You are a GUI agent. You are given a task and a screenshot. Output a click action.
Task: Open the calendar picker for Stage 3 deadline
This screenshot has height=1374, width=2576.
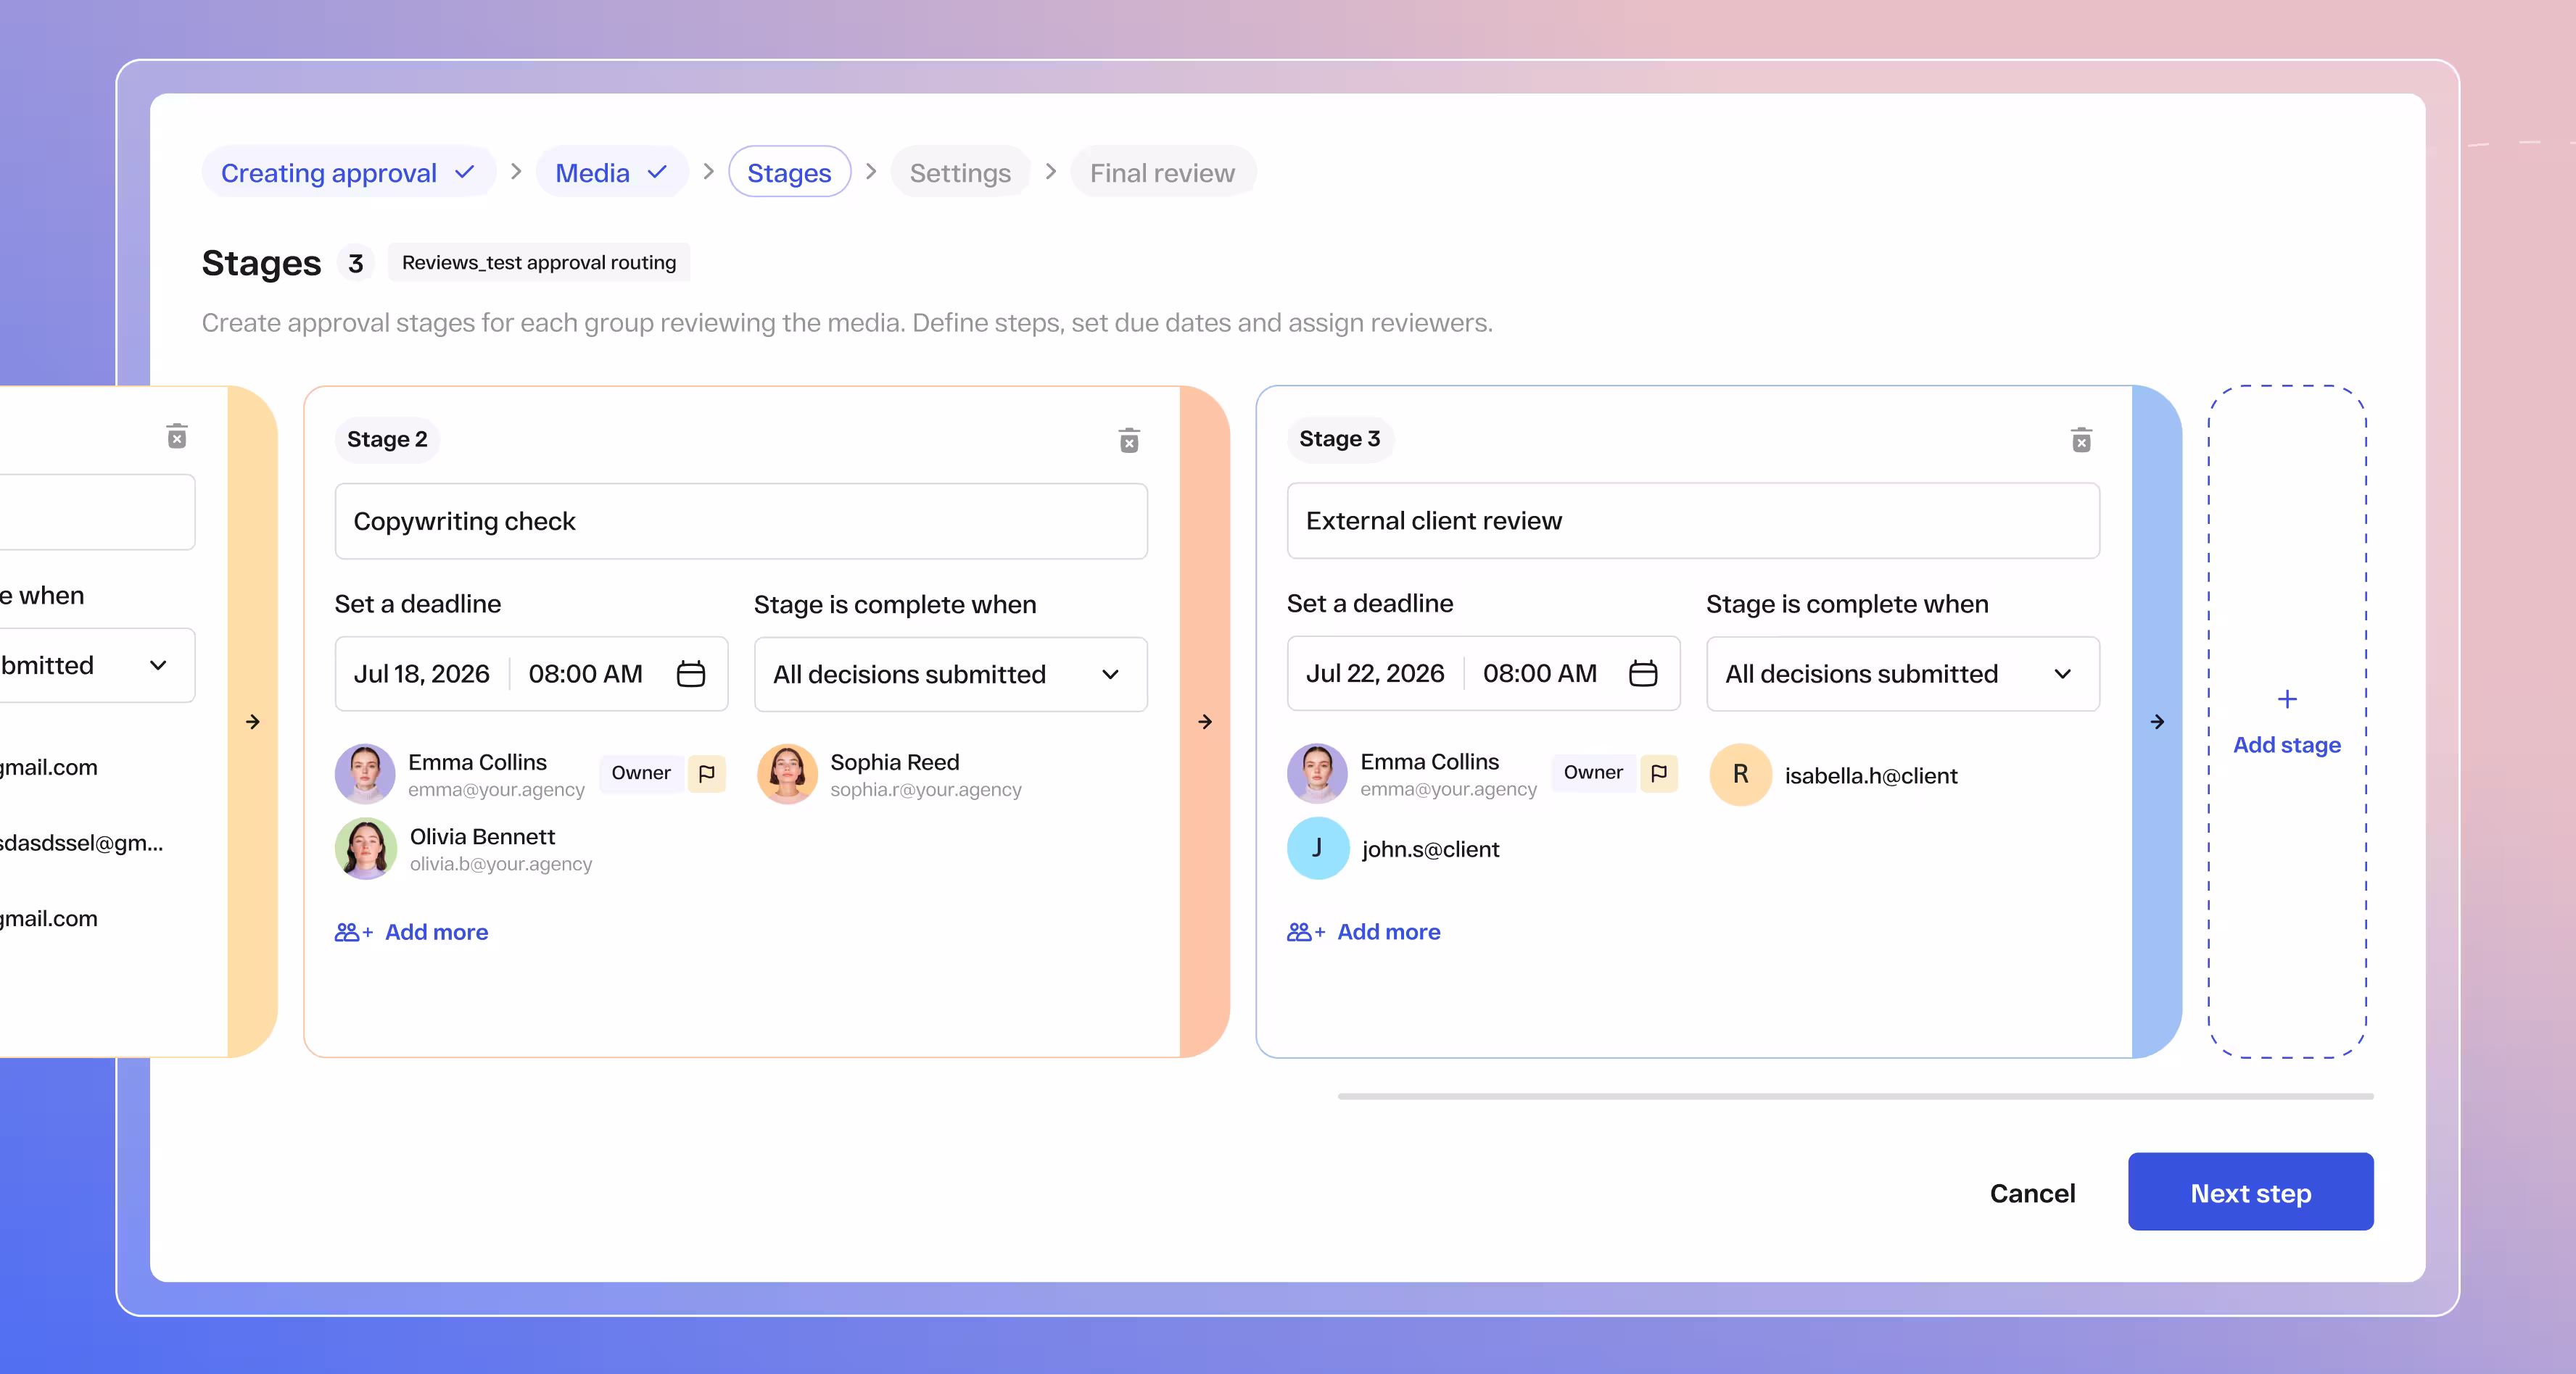tap(1643, 673)
